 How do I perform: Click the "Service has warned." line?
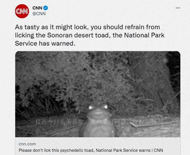[45, 43]
